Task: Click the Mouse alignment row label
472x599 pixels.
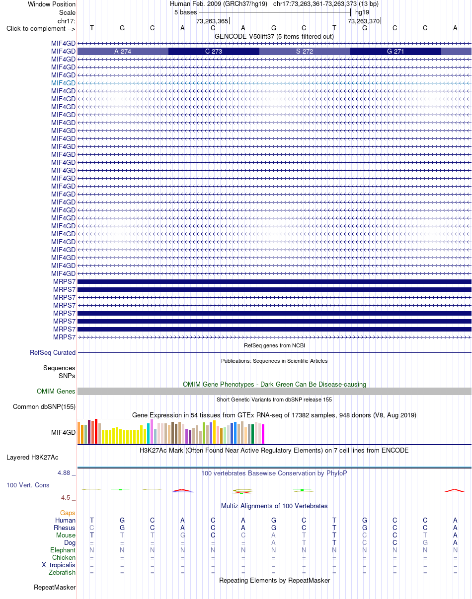Action: 66,535
